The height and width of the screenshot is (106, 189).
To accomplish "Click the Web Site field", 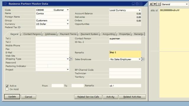I will tap(53, 56).
